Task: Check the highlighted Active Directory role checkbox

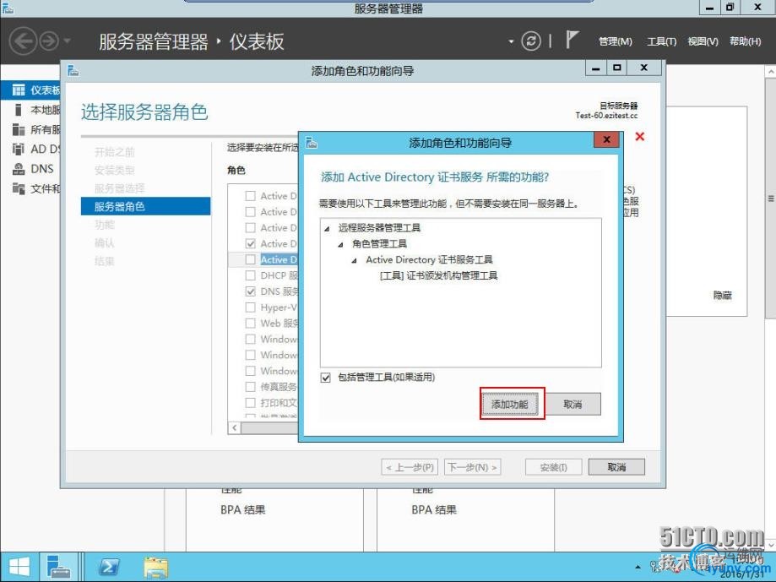Action: (251, 259)
